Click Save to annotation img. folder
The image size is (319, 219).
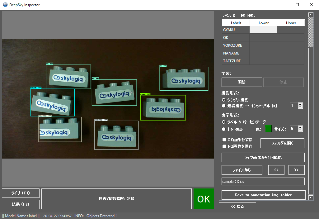point(264,195)
